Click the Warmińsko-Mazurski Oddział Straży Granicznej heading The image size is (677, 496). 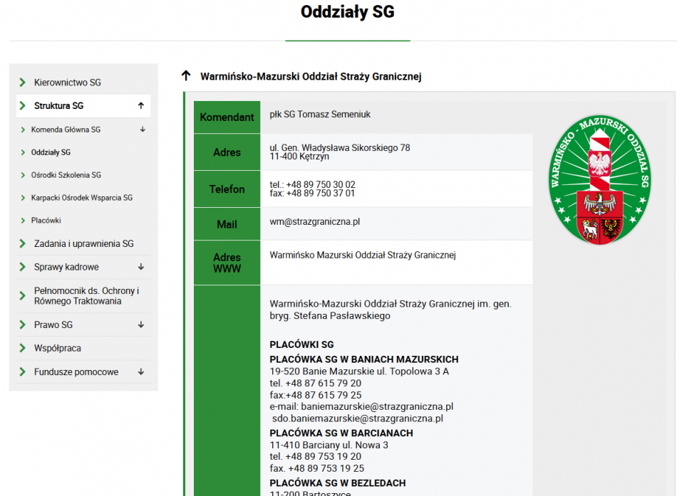point(311,76)
